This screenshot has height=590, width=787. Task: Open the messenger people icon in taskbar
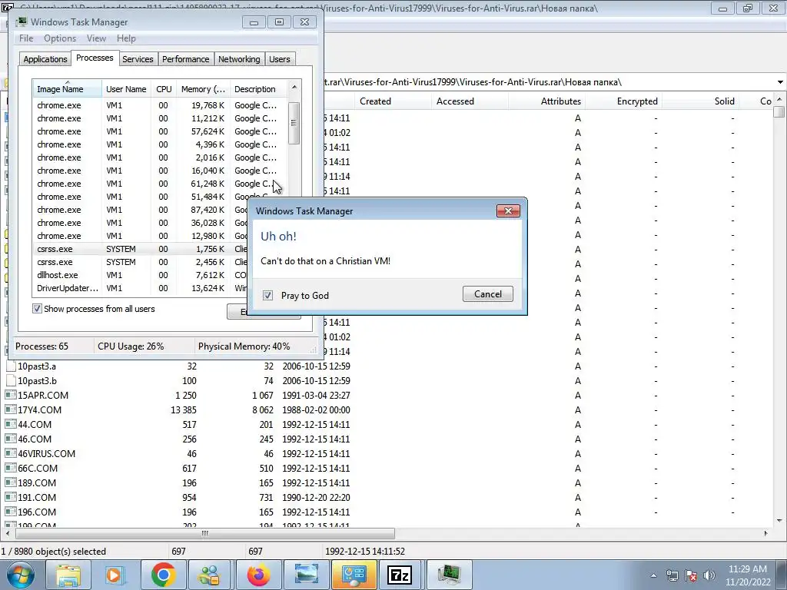tap(211, 575)
